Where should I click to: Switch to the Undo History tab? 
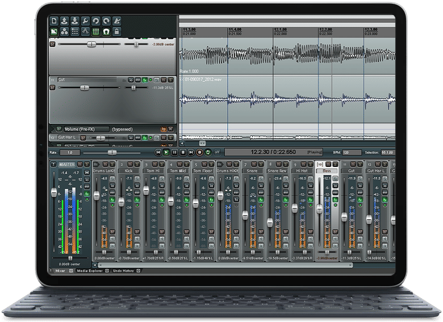point(123,271)
